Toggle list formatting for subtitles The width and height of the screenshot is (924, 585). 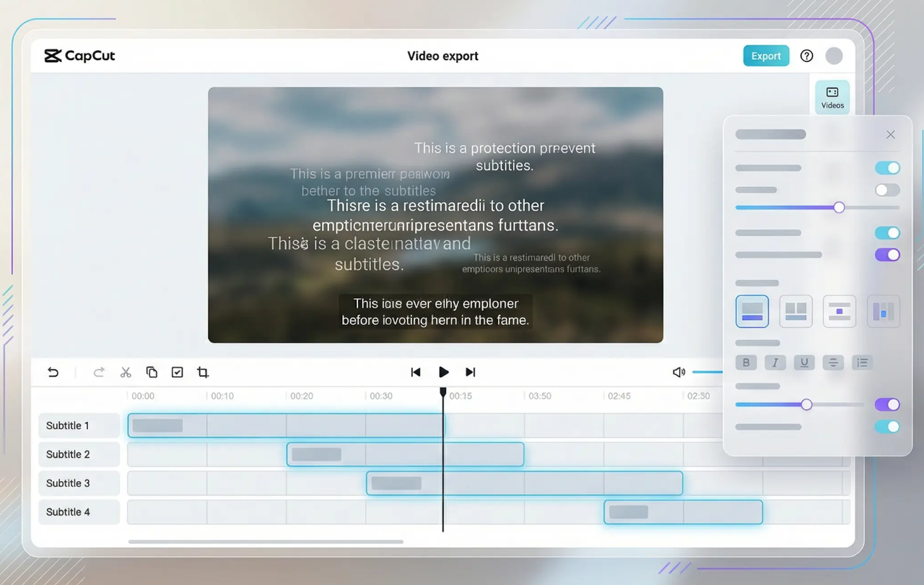pyautogui.click(x=862, y=363)
